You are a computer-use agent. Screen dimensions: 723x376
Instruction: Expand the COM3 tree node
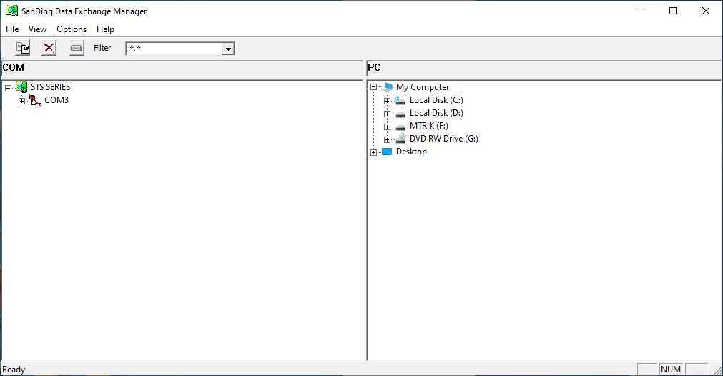click(21, 101)
